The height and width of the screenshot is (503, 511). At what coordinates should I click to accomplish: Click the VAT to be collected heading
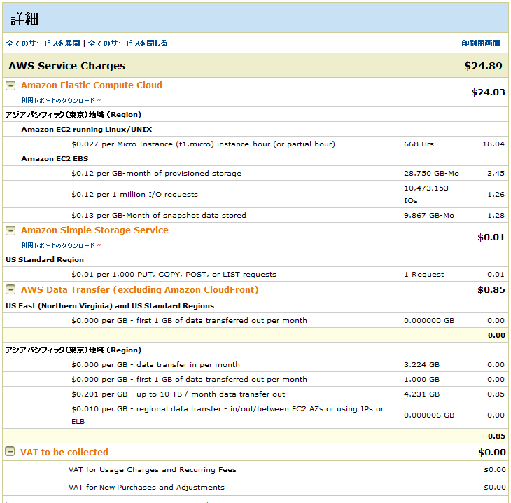[64, 452]
